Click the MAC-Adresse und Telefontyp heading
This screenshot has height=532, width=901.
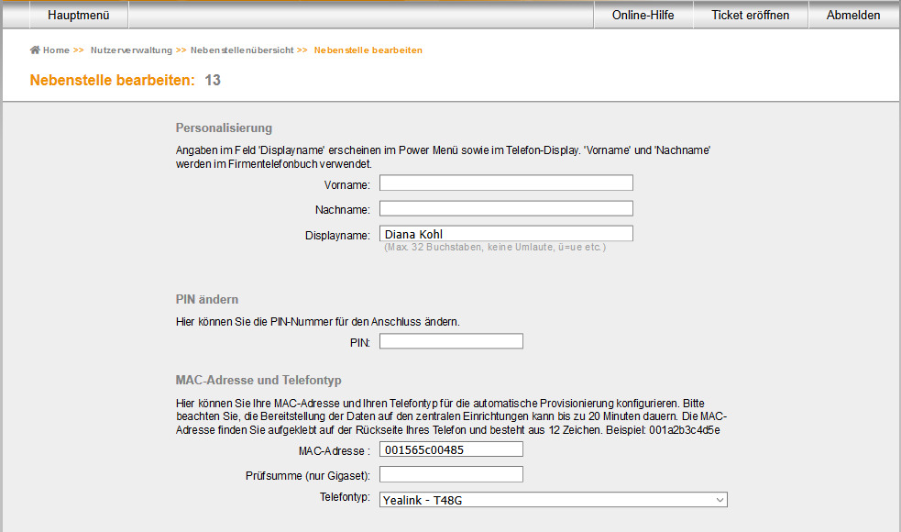coord(258,380)
